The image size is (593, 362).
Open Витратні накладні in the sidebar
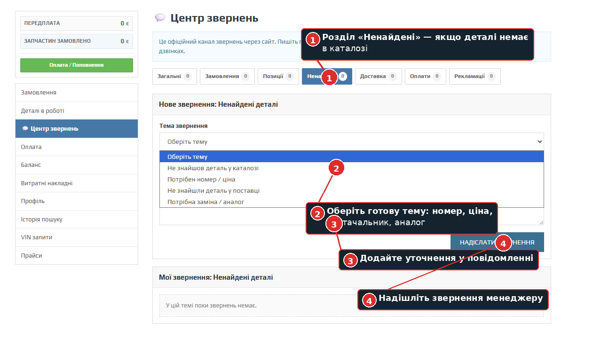(x=77, y=183)
